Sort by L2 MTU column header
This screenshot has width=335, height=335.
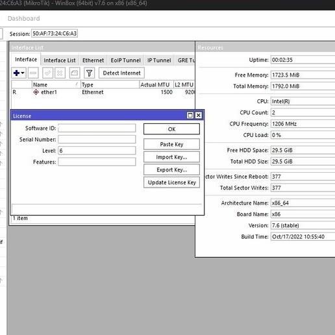[184, 84]
